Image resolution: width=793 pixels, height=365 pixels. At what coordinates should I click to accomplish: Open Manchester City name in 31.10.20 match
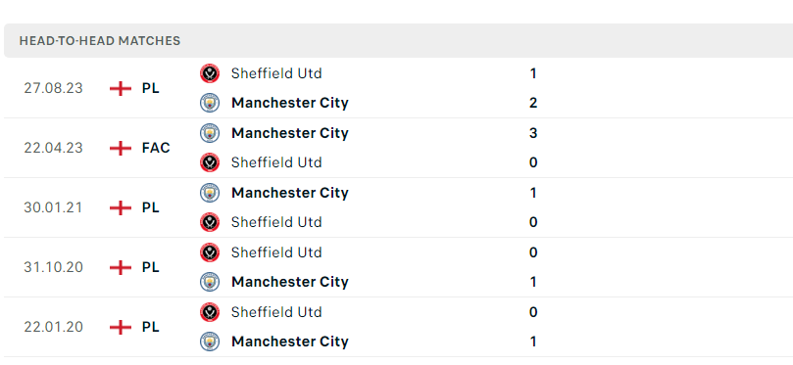tap(290, 282)
